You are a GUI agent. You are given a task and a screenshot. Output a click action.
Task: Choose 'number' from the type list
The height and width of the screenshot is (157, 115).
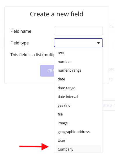(78, 62)
